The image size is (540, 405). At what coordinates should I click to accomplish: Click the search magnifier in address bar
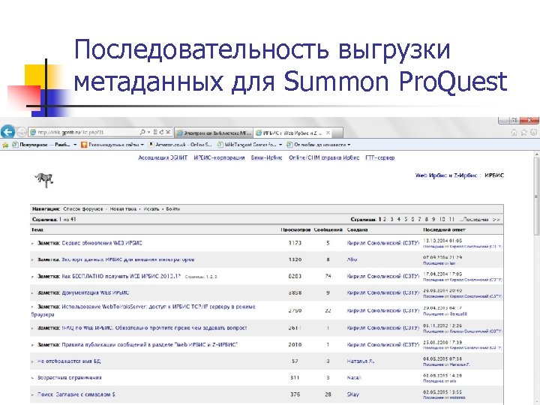(142, 132)
